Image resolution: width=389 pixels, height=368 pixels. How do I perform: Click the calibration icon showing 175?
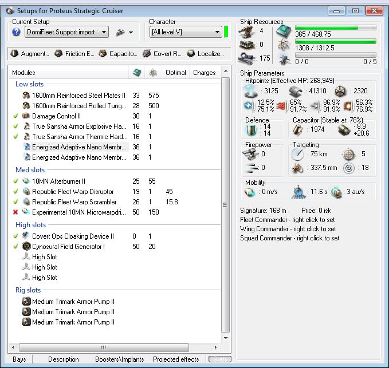point(246,58)
